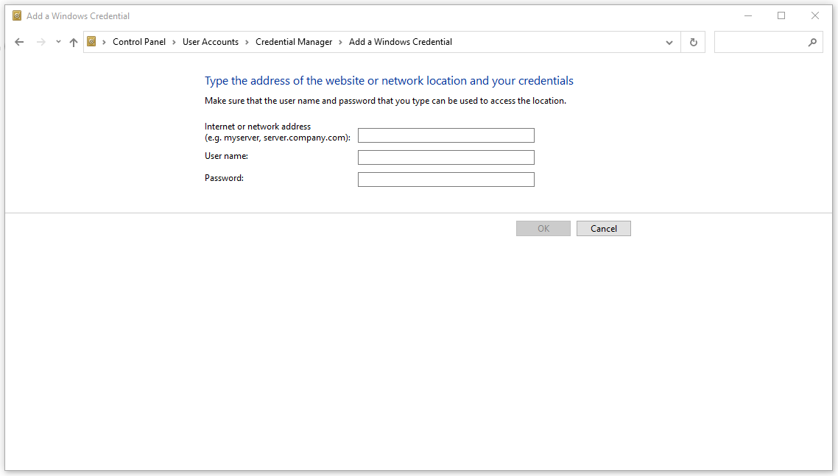Viewport: 838px width, 476px height.
Task: Click the Refresh icon in the address bar
Action: coord(693,42)
